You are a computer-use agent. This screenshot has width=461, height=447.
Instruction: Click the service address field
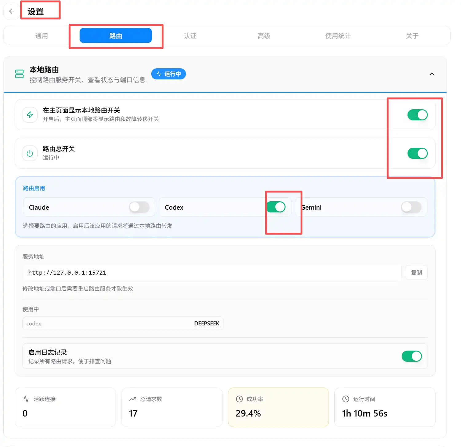click(x=212, y=272)
